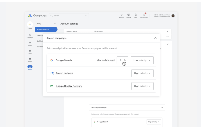The width and height of the screenshot is (201, 129).
Task: Open the Shopping Google Search priority dropdown
Action: [154, 122]
